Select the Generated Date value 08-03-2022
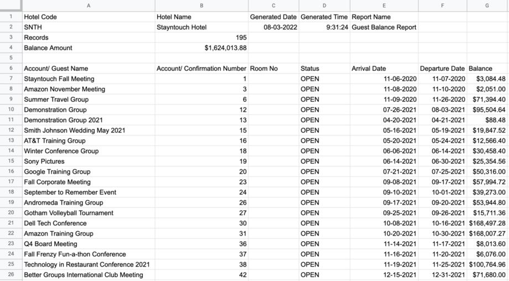This screenshot has width=509, height=281. 274,27
